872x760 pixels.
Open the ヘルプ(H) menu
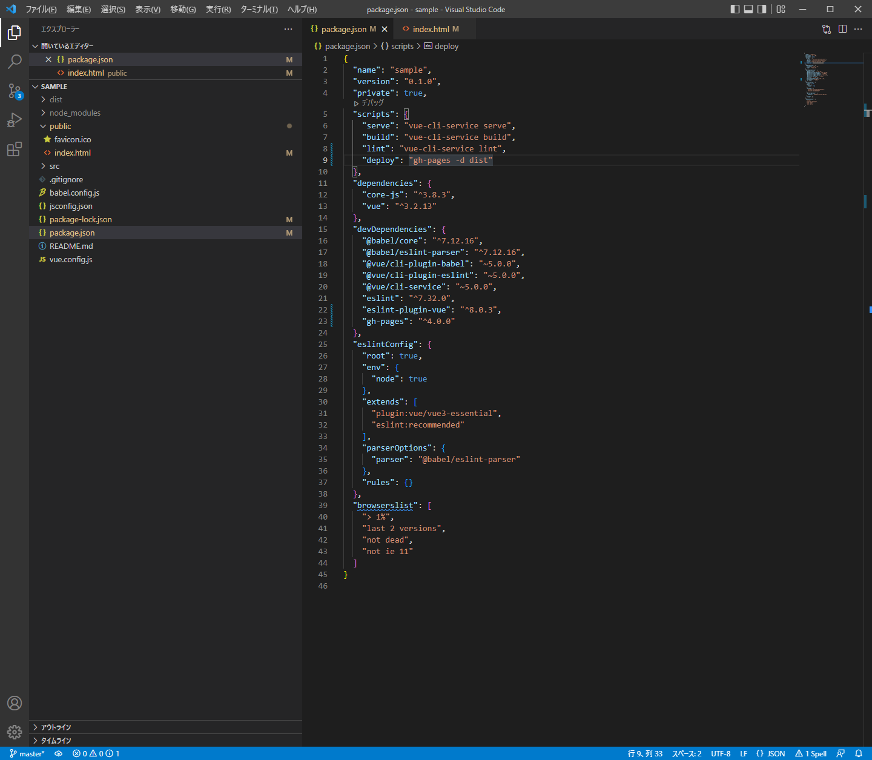click(x=302, y=9)
